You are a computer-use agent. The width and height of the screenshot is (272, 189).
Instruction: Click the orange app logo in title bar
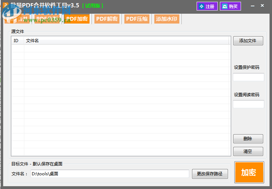pyautogui.click(x=6, y=5)
